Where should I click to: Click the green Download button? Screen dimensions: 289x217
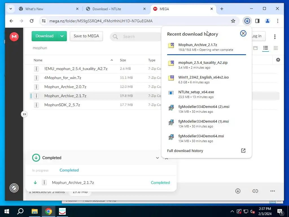(44, 36)
